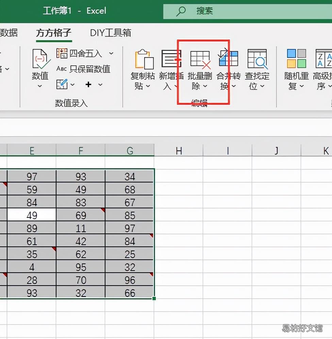Select column I header
332x339 pixels.
228,150
